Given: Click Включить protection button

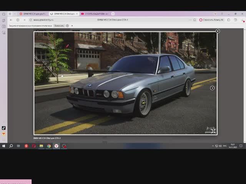Looking at the screenshot, I should click(59, 26).
